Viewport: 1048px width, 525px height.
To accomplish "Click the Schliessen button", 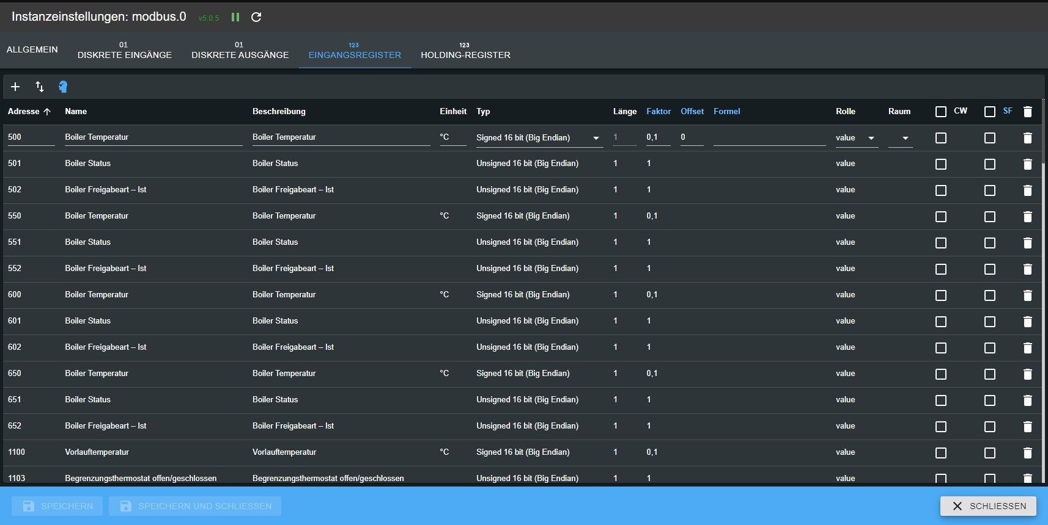I will click(988, 506).
